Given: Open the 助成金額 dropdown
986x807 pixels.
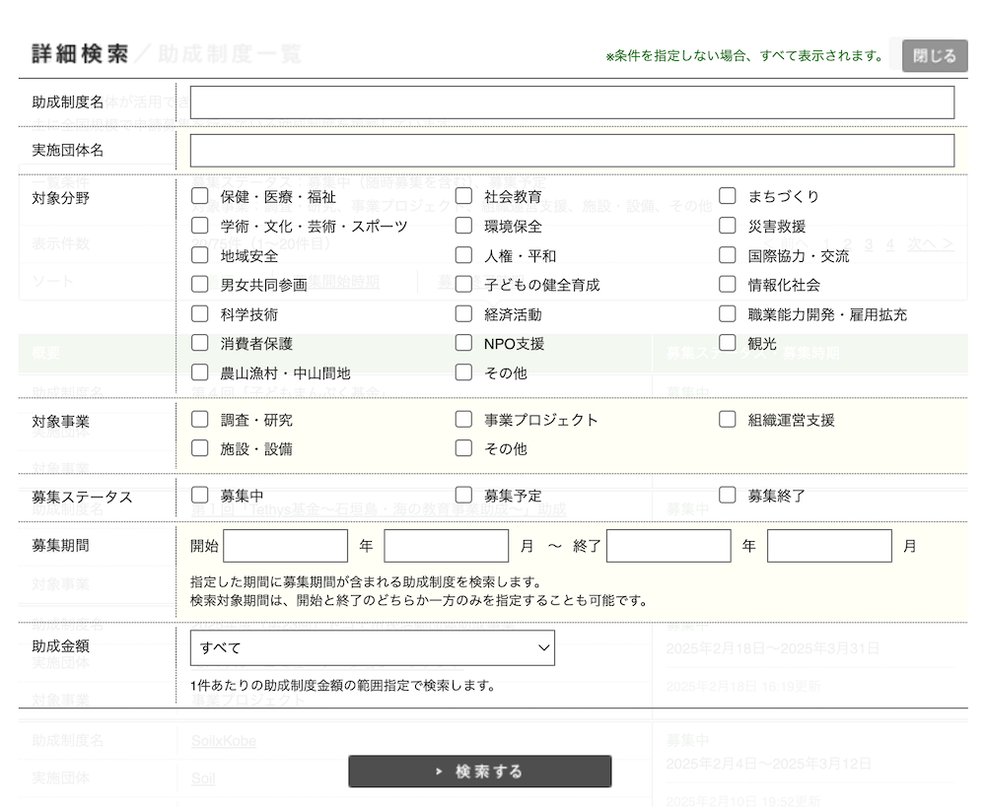Looking at the screenshot, I should pos(373,648).
